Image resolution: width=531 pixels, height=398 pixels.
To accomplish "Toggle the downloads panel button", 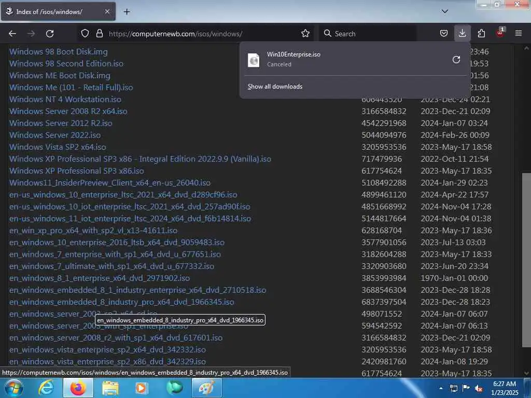I will (462, 34).
